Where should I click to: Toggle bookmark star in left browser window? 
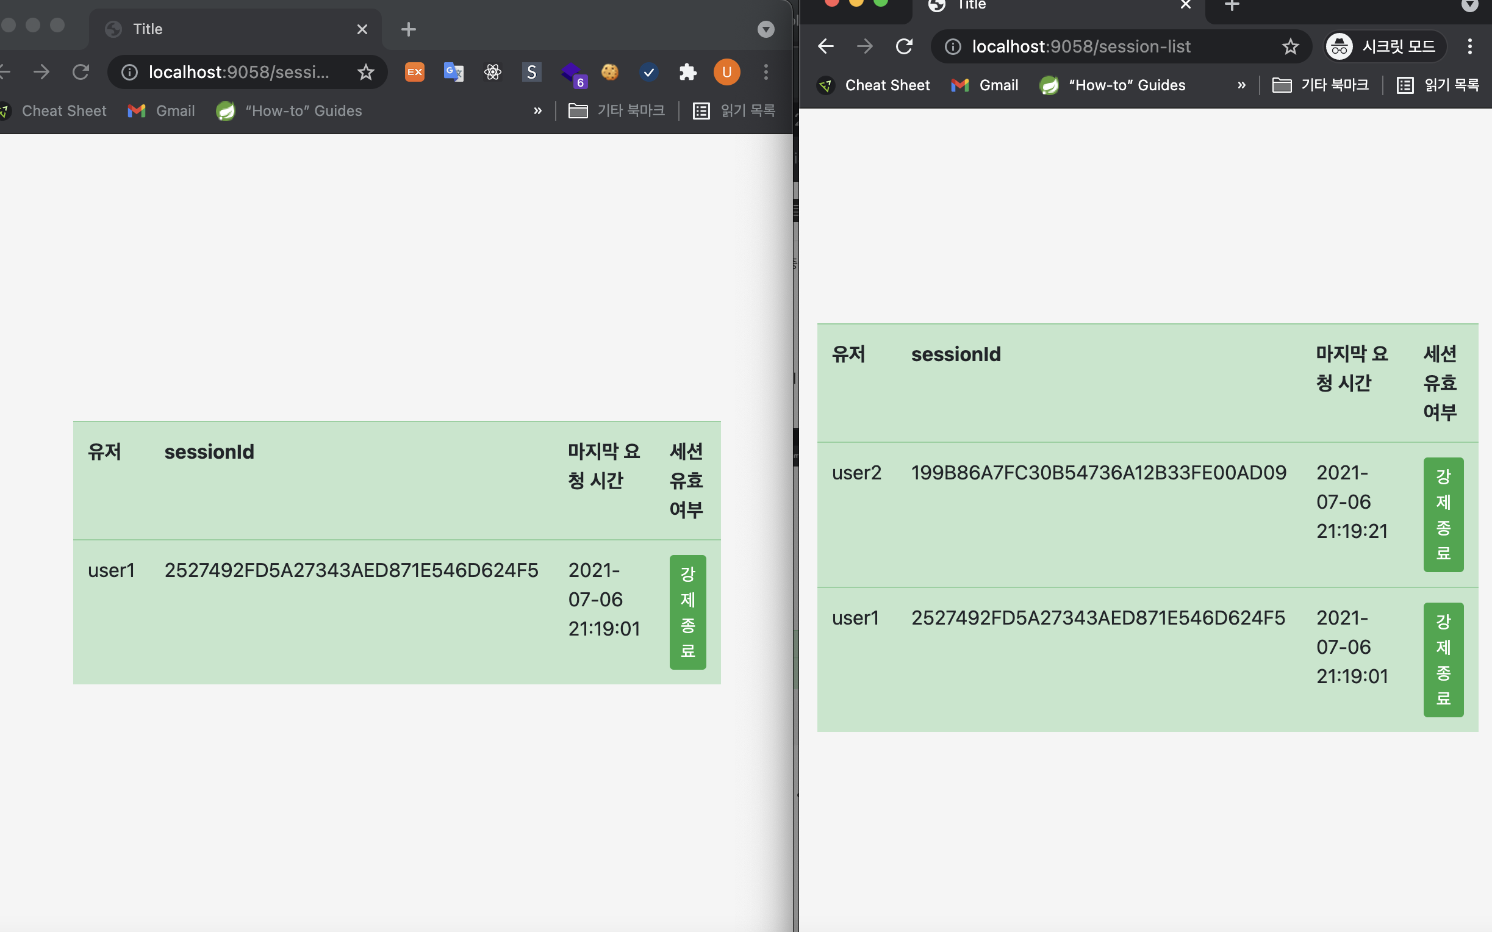pyautogui.click(x=365, y=72)
